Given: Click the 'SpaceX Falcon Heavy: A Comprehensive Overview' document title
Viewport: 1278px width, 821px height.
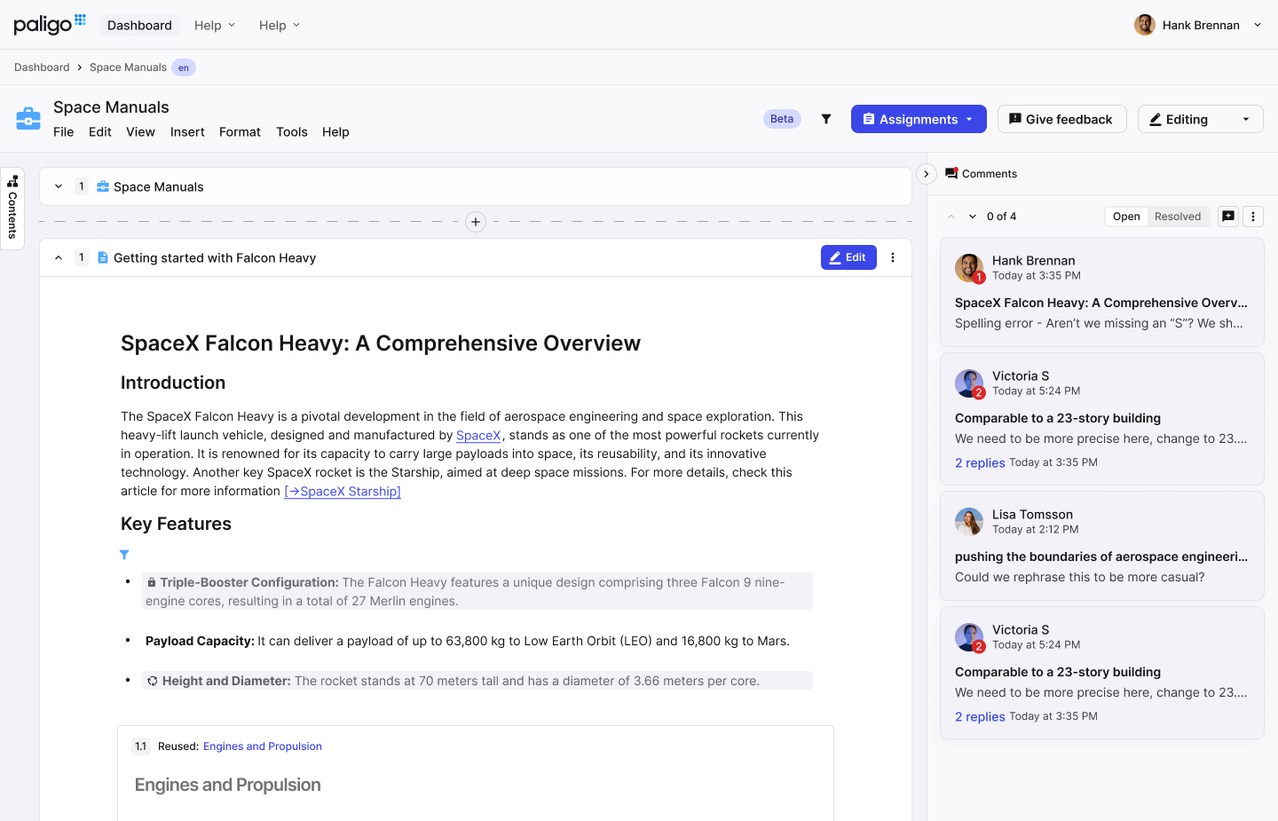Looking at the screenshot, I should pyautogui.click(x=381, y=343).
